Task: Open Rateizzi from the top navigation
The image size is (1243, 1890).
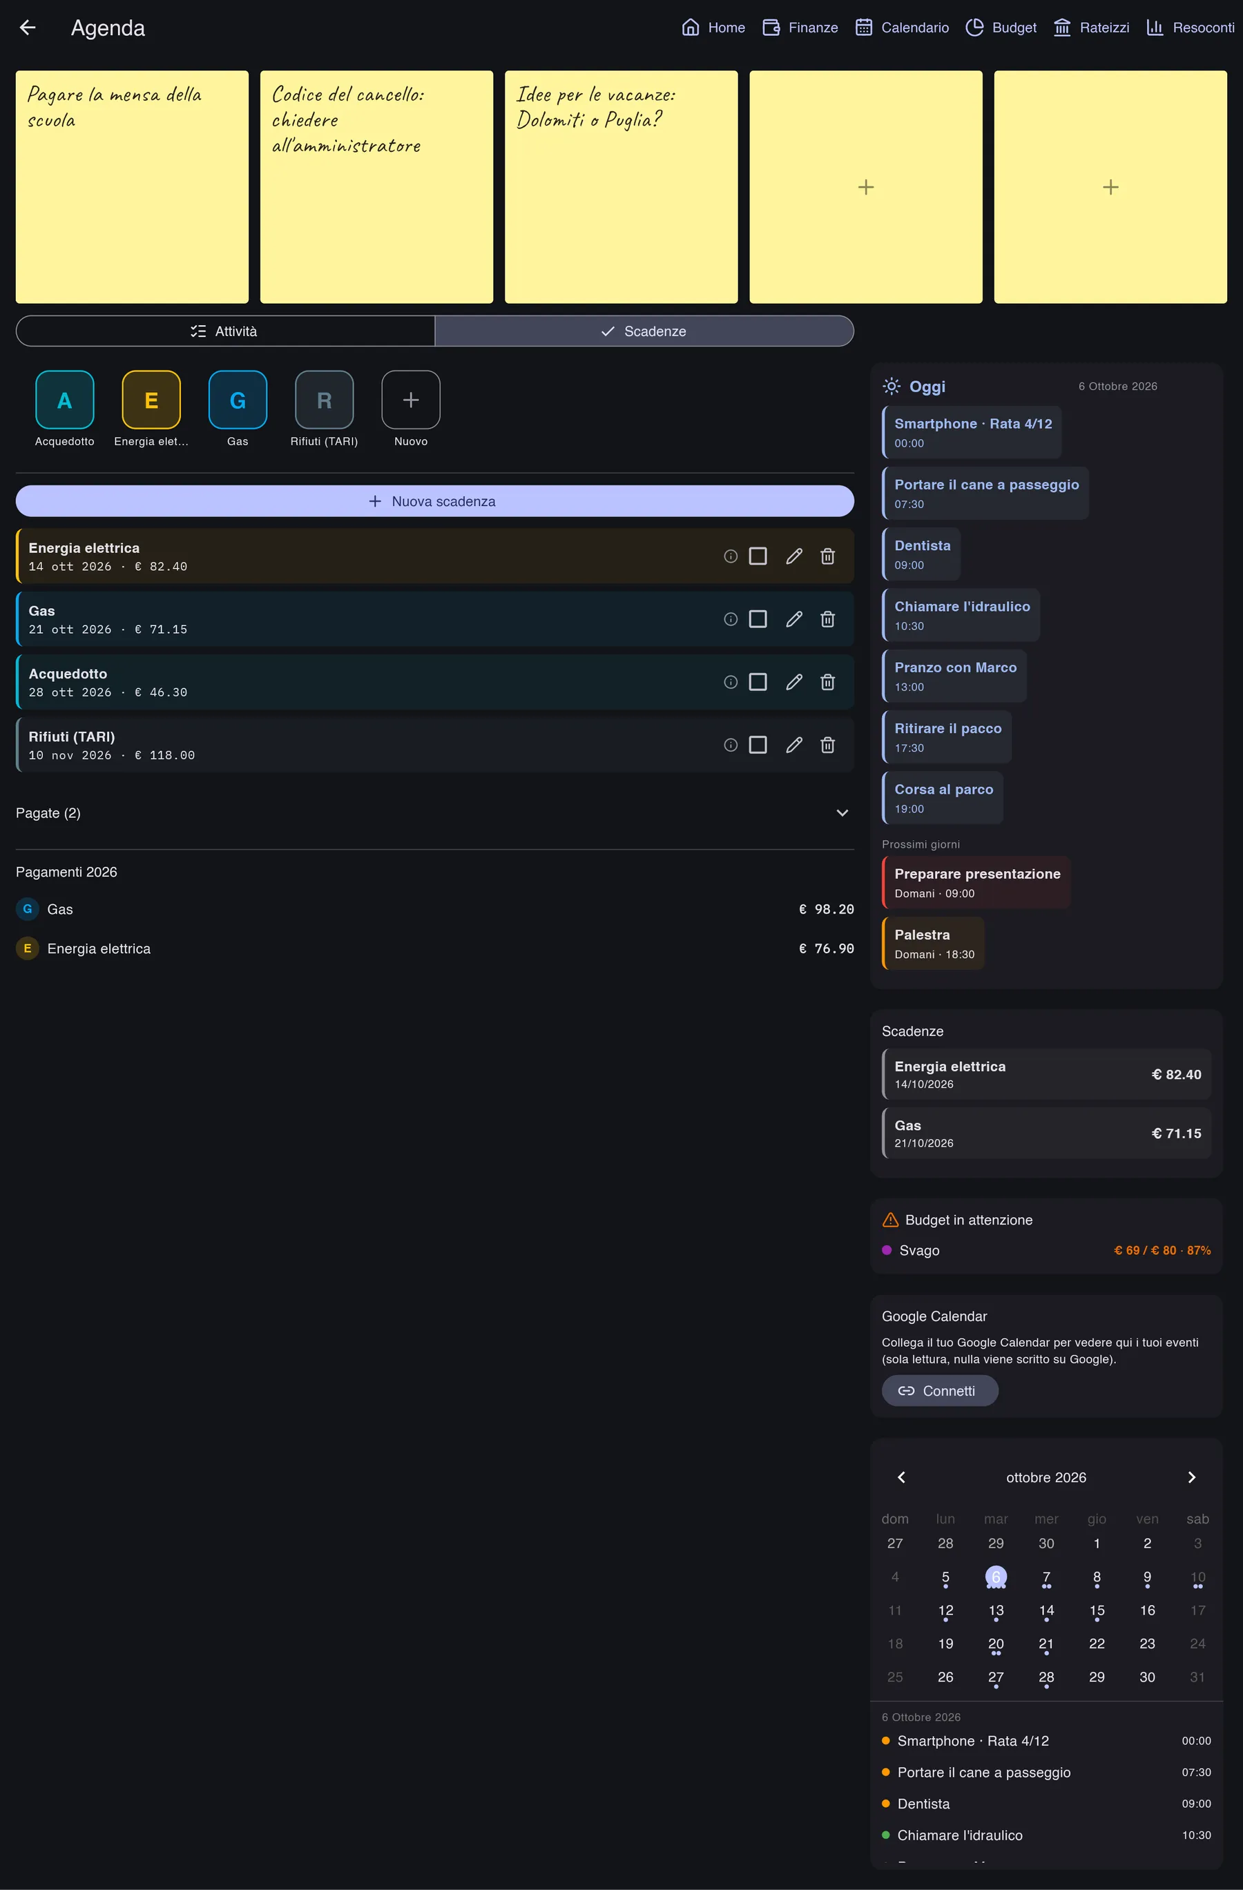Action: pyautogui.click(x=1091, y=28)
